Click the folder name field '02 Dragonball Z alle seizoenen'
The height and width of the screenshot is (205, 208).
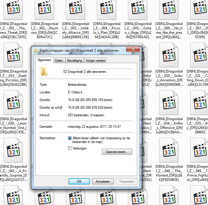[x=98, y=72]
